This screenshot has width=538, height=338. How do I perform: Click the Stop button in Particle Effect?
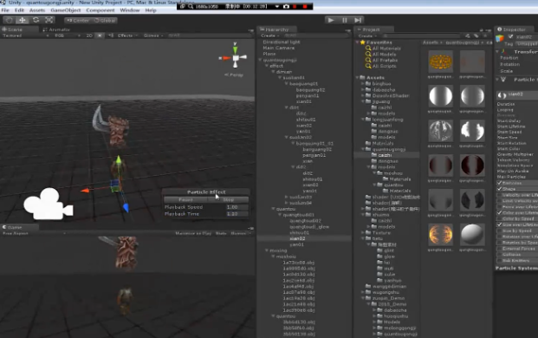click(228, 199)
